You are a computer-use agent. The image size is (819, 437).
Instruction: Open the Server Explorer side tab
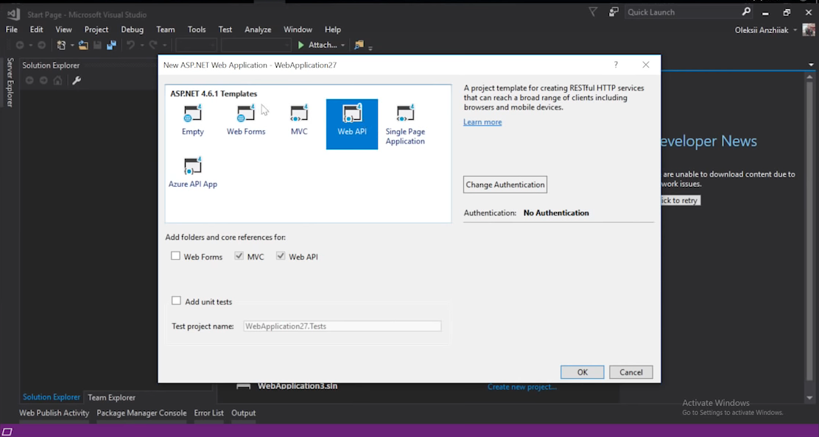(x=10, y=82)
